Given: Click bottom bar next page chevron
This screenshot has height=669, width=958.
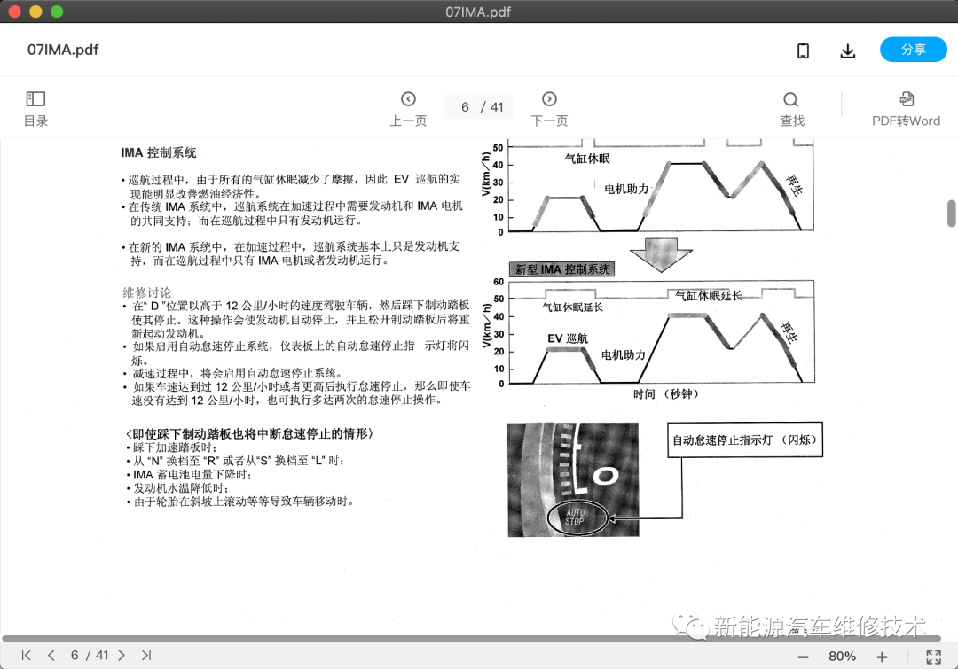Looking at the screenshot, I should [x=122, y=656].
